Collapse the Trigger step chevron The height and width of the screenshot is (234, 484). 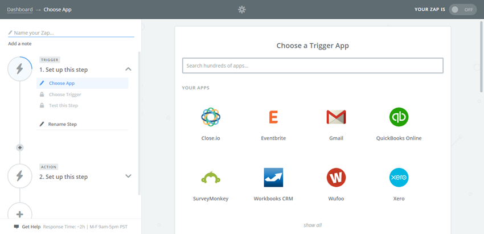[129, 69]
